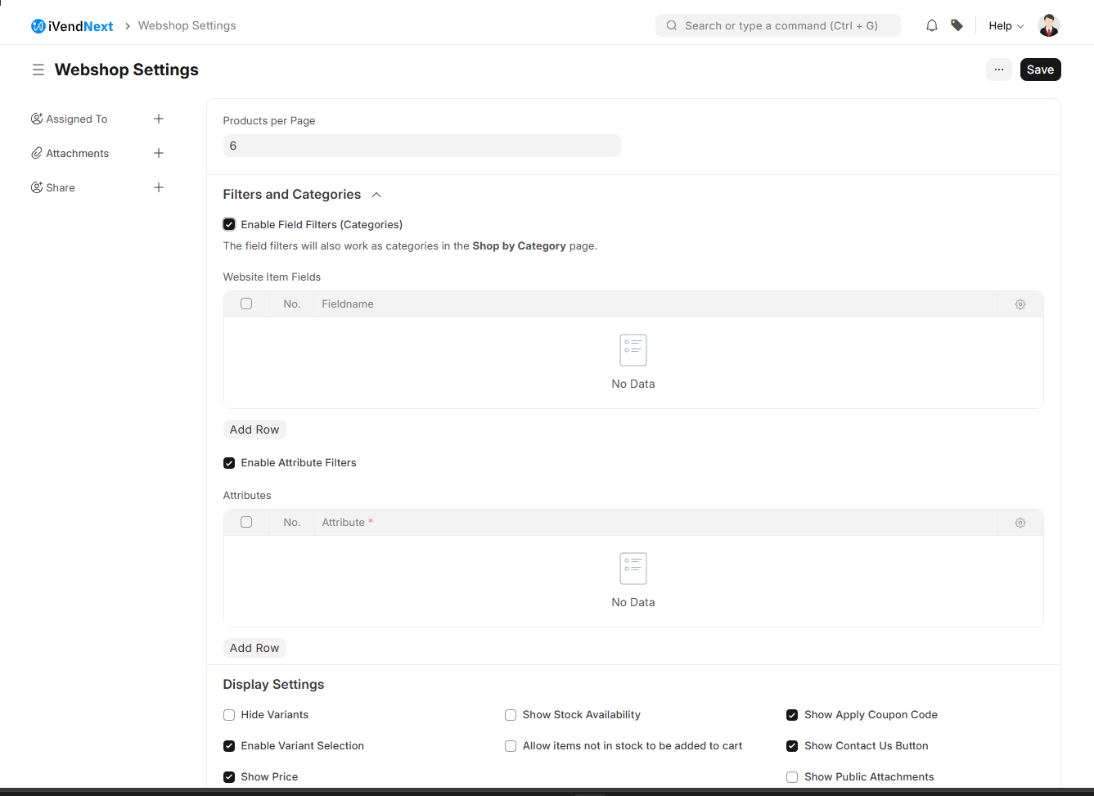This screenshot has height=796, width=1094.
Task: Open Website Item Fields table settings gear
Action: 1020,304
